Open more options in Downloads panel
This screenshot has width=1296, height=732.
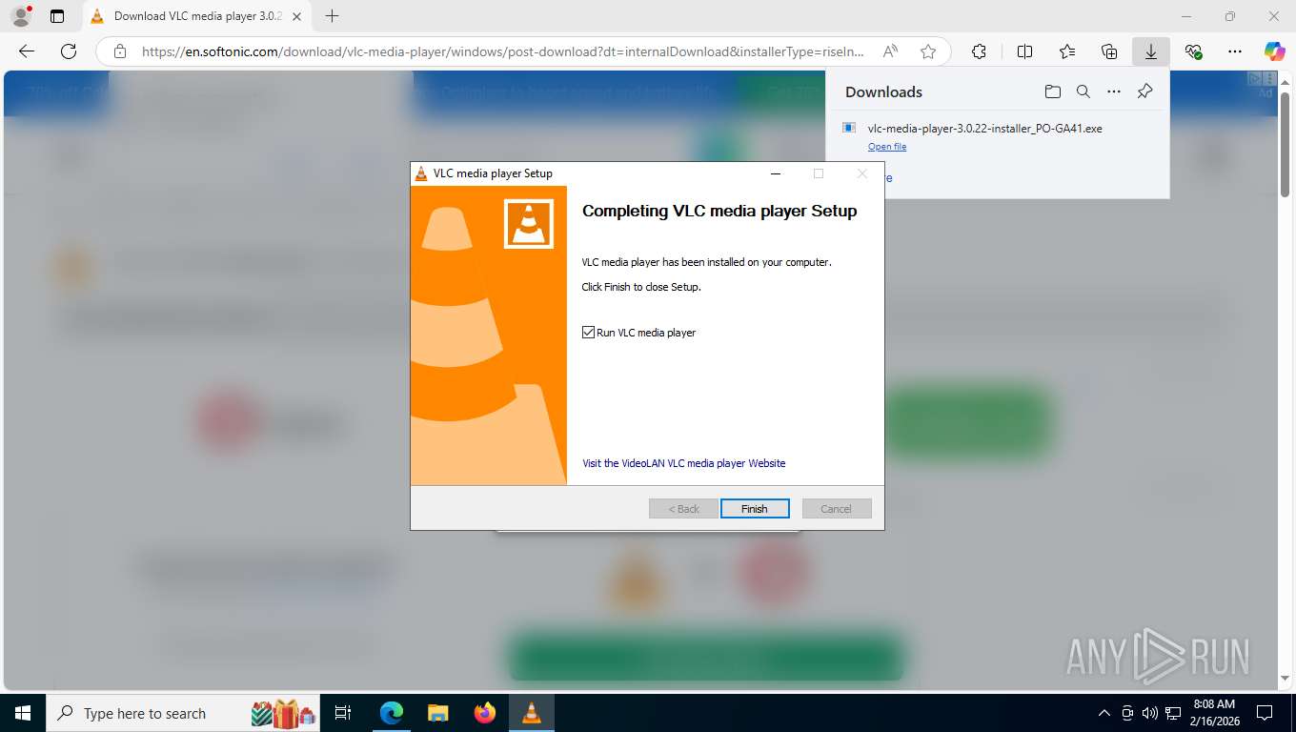click(1114, 91)
